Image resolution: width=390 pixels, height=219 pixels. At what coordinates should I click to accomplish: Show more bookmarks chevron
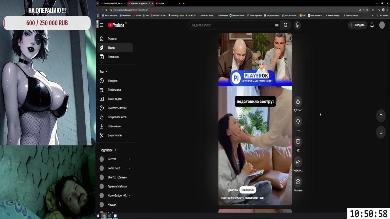373,15
